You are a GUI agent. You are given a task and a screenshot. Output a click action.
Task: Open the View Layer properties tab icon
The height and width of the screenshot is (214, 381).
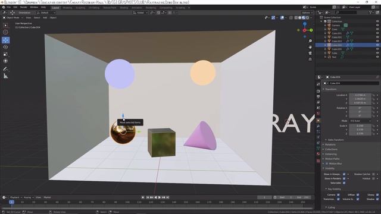click(318, 102)
